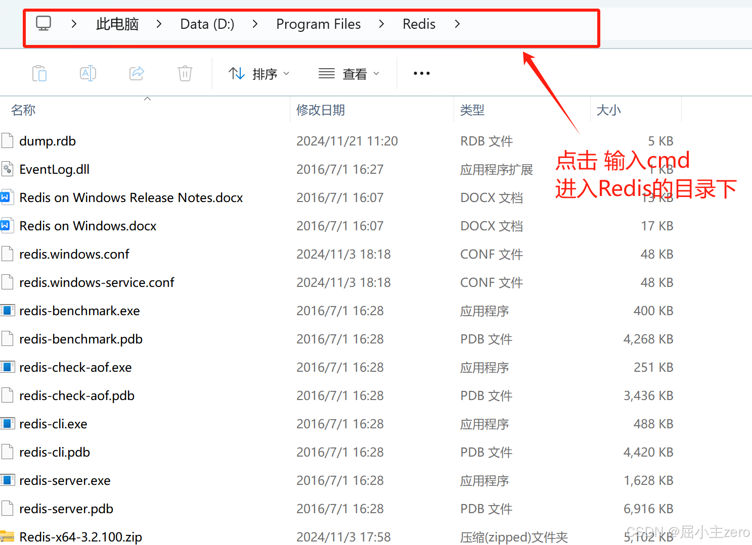Select file name redis-server.exe

(x=65, y=480)
